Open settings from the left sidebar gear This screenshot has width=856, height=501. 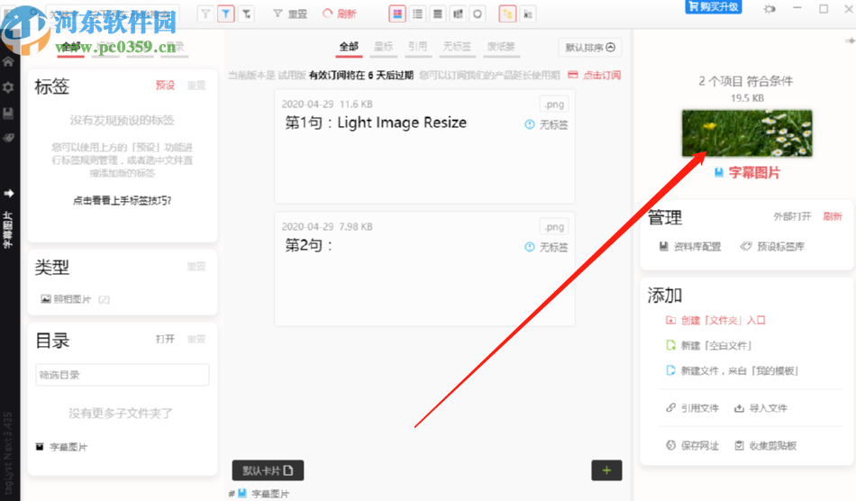click(x=8, y=87)
